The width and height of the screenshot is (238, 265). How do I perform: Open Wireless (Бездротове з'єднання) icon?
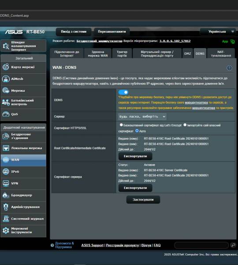pos(6,136)
